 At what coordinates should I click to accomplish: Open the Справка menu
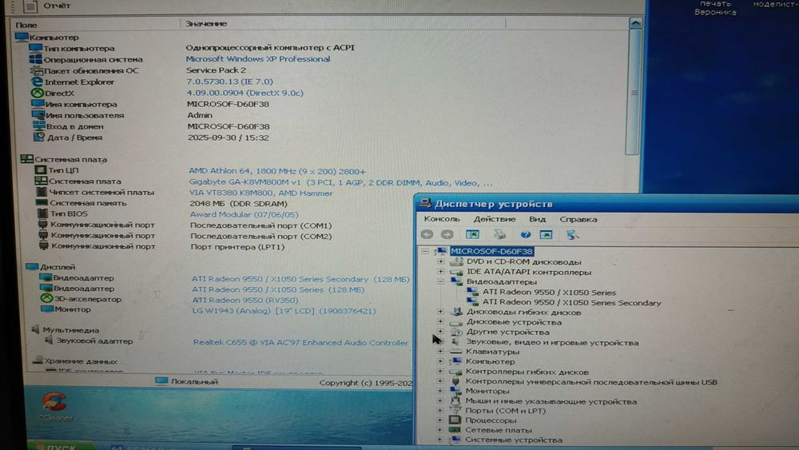578,220
